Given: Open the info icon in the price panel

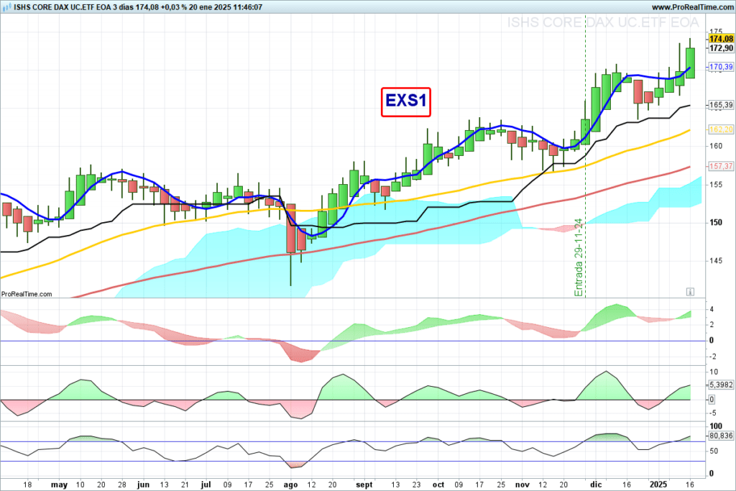Looking at the screenshot, I should 690,291.
